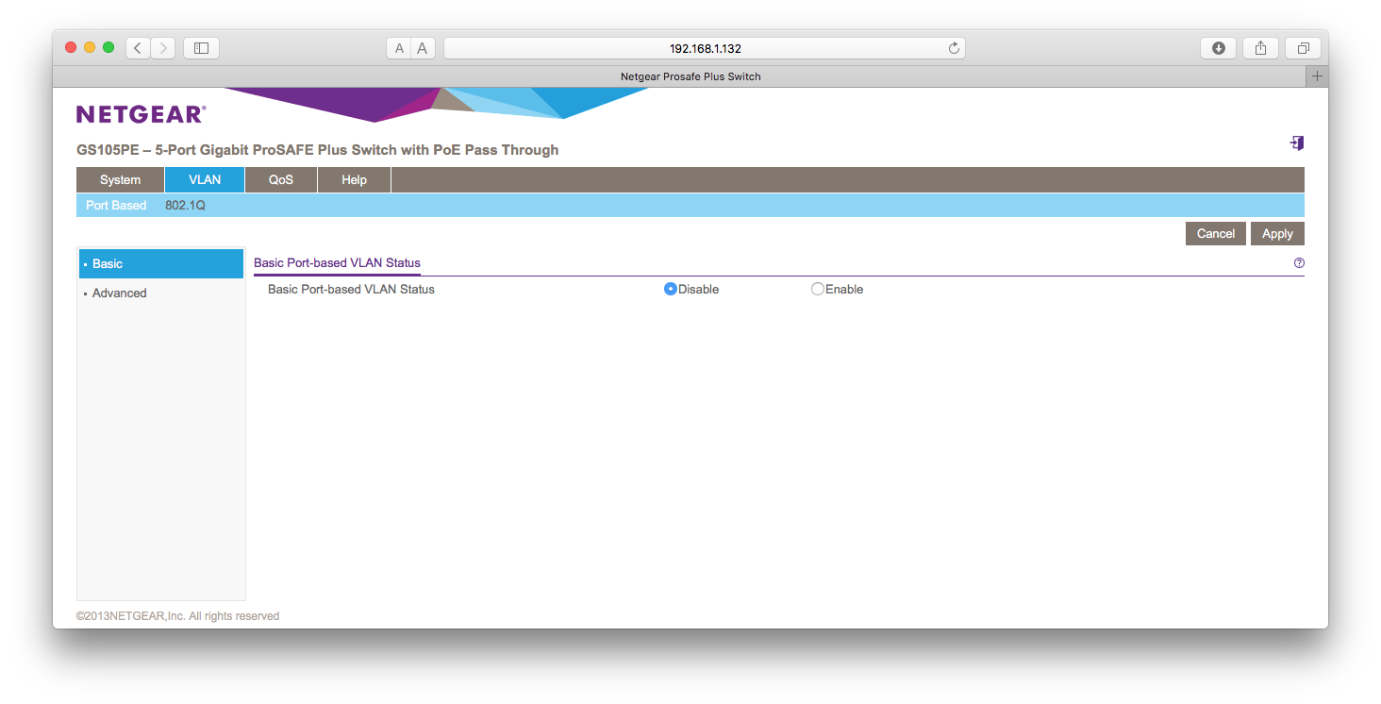Decrease text size with small A button

pos(399,48)
